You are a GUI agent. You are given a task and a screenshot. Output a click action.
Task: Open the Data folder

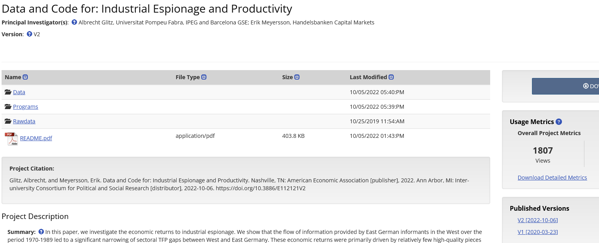19,92
